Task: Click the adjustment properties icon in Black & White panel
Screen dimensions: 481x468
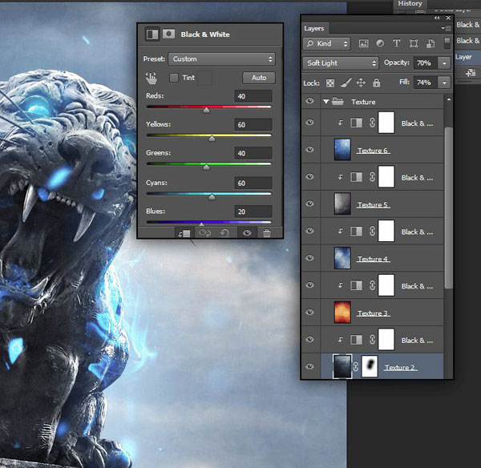Action: click(152, 34)
